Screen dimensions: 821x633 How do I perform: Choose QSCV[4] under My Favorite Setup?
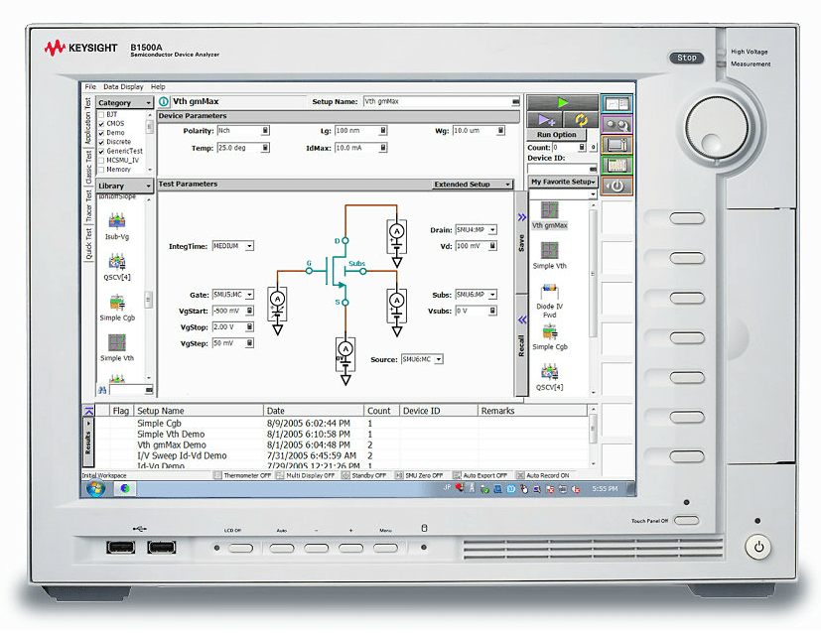pos(549,375)
